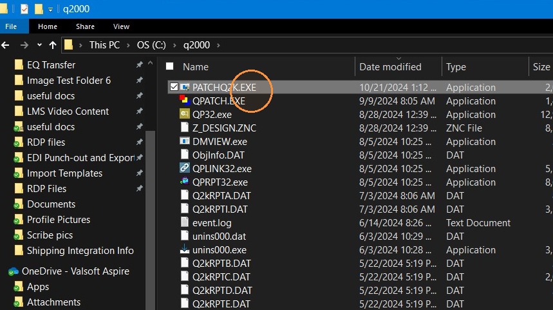
Task: Select the file named Q2kRPTE.DAT
Action: click(x=221, y=304)
